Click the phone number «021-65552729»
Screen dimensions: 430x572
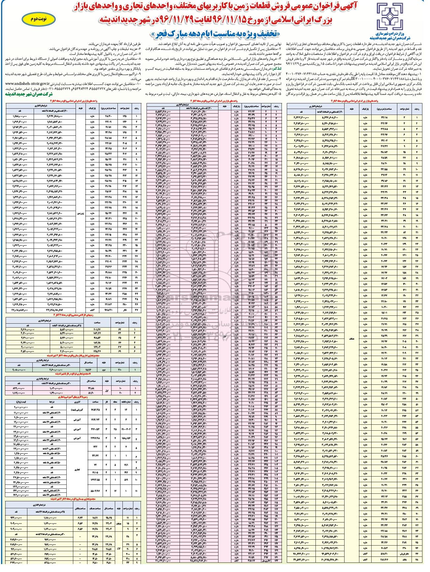(x=59, y=89)
